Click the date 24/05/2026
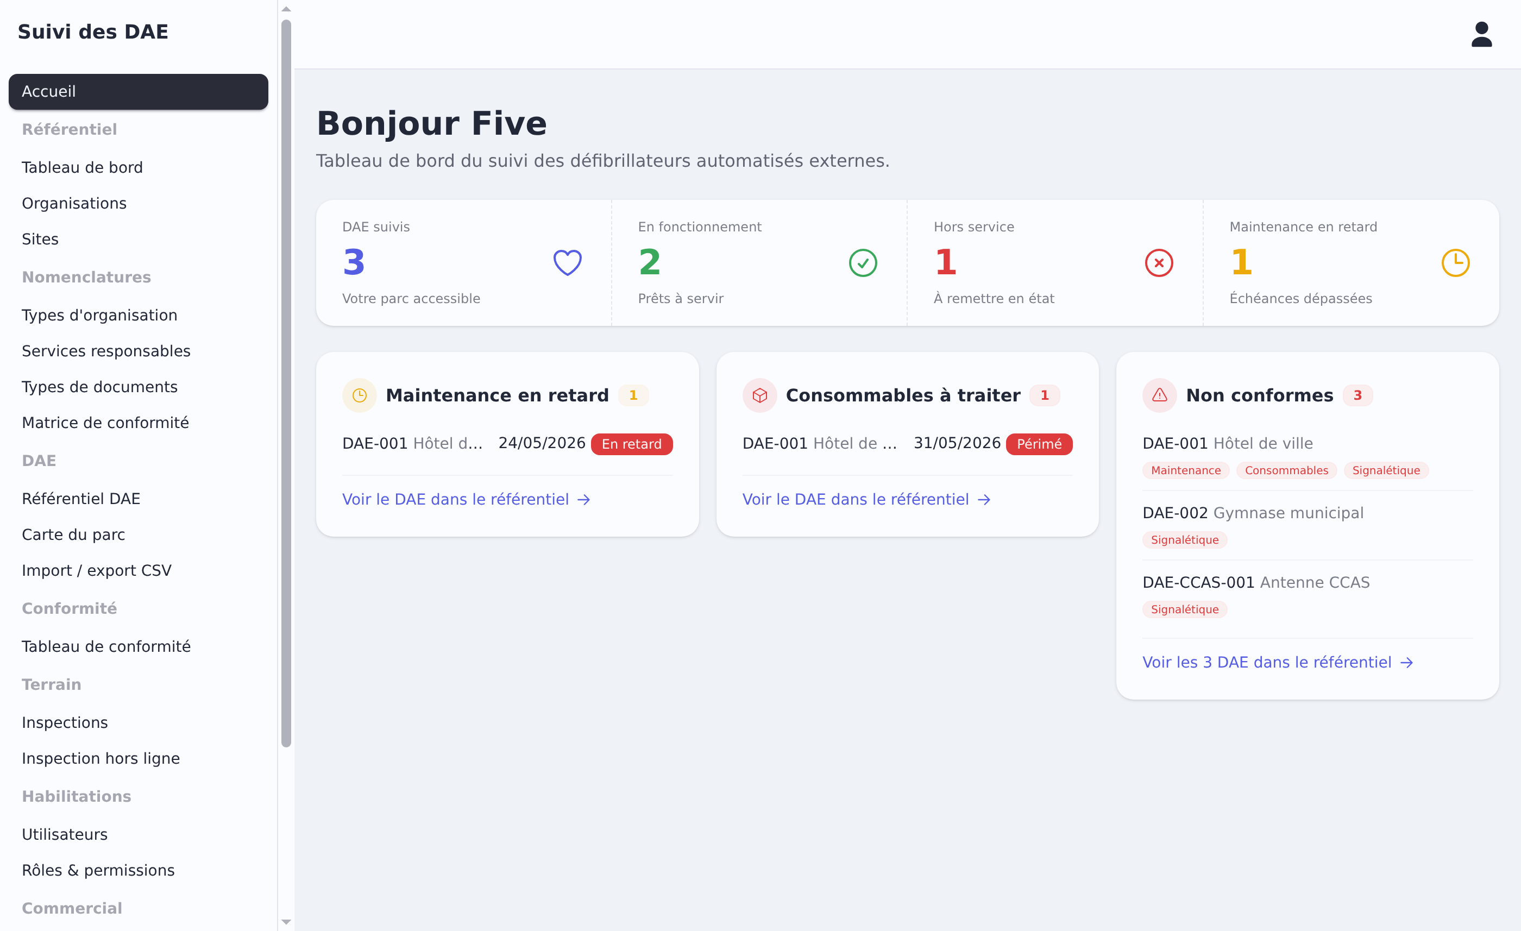1521x931 pixels. 542,443
